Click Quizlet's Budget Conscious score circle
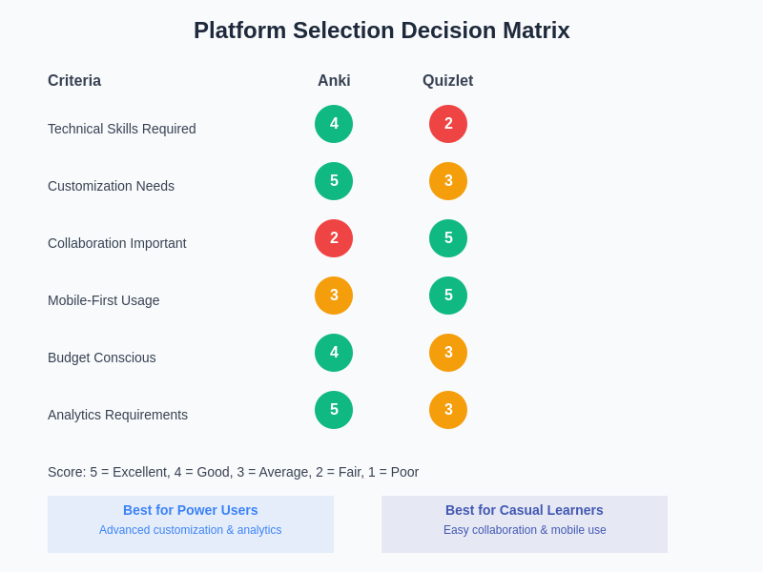Viewport: 763px width, 572px height. coord(448,353)
